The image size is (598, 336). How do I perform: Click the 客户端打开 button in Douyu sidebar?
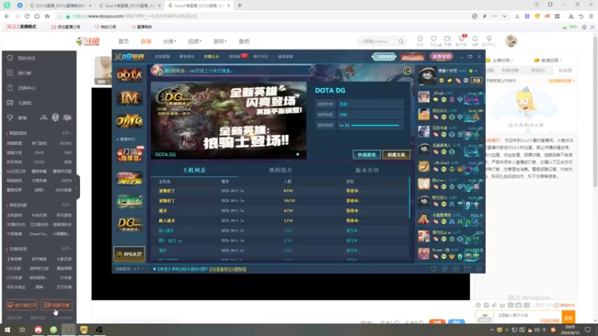[22, 305]
